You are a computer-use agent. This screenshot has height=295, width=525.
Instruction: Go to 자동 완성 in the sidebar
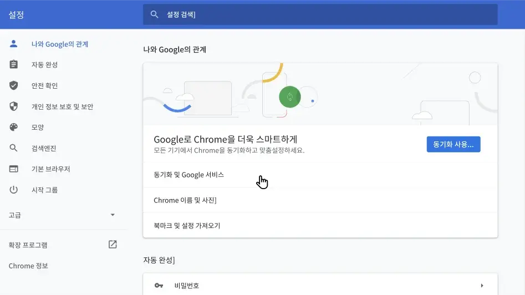pyautogui.click(x=44, y=65)
